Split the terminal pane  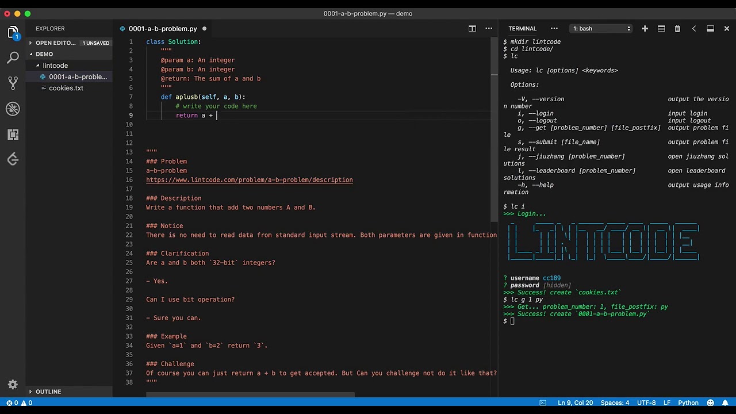click(x=661, y=28)
